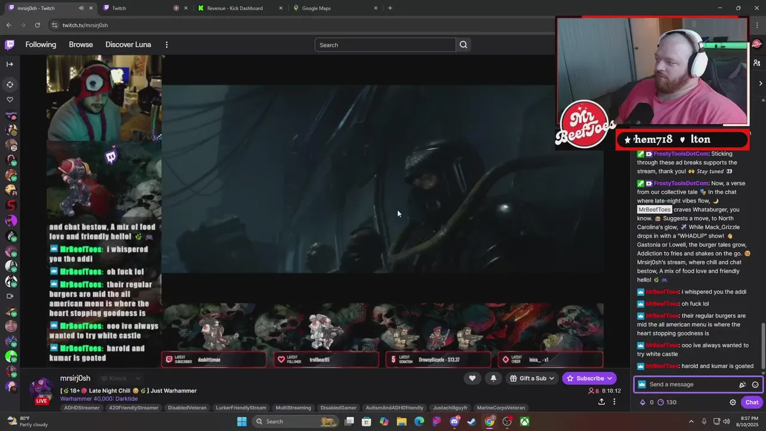Click the MultiStreaming tag
766x431 pixels.
(293, 408)
